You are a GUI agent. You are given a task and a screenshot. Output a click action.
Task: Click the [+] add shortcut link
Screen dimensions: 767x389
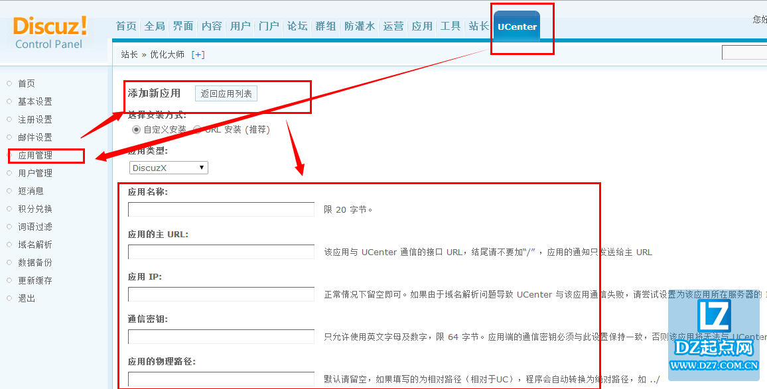[198, 55]
